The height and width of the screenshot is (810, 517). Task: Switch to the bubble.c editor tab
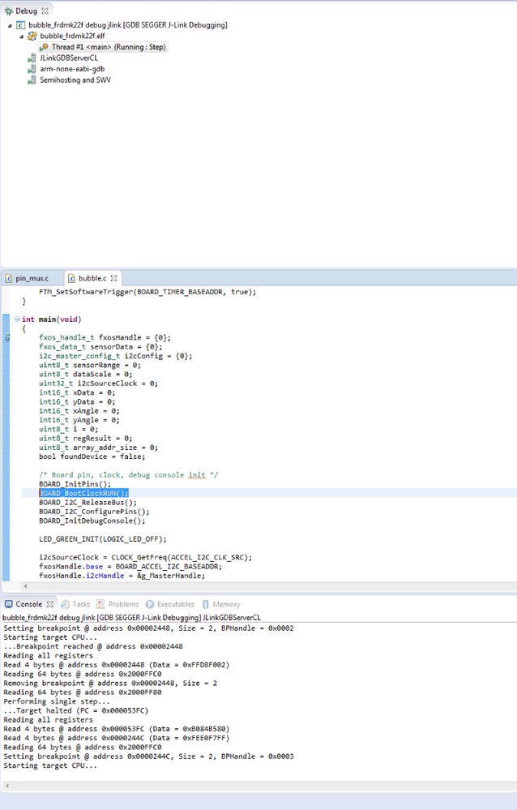(x=92, y=278)
